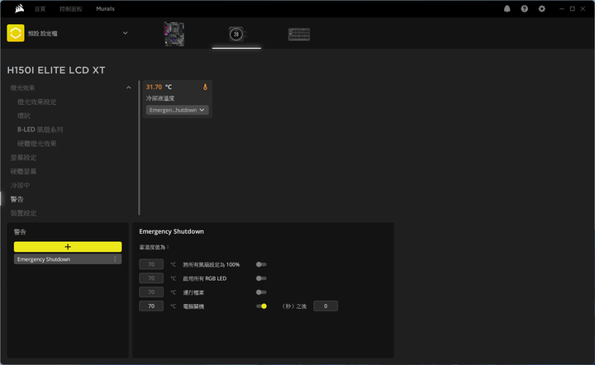The image size is (595, 365).
Task: Open 硬體螢幕 in sidebar
Action: [x=23, y=171]
